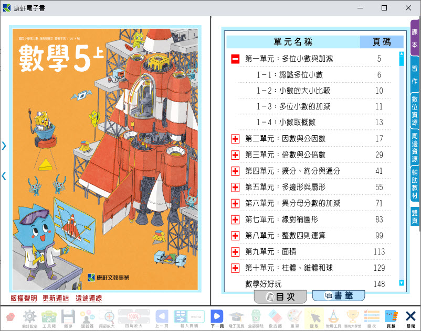Expand 第十單元 柱體、錐體和球
Viewport: 421px width, 331px height.
235,268
